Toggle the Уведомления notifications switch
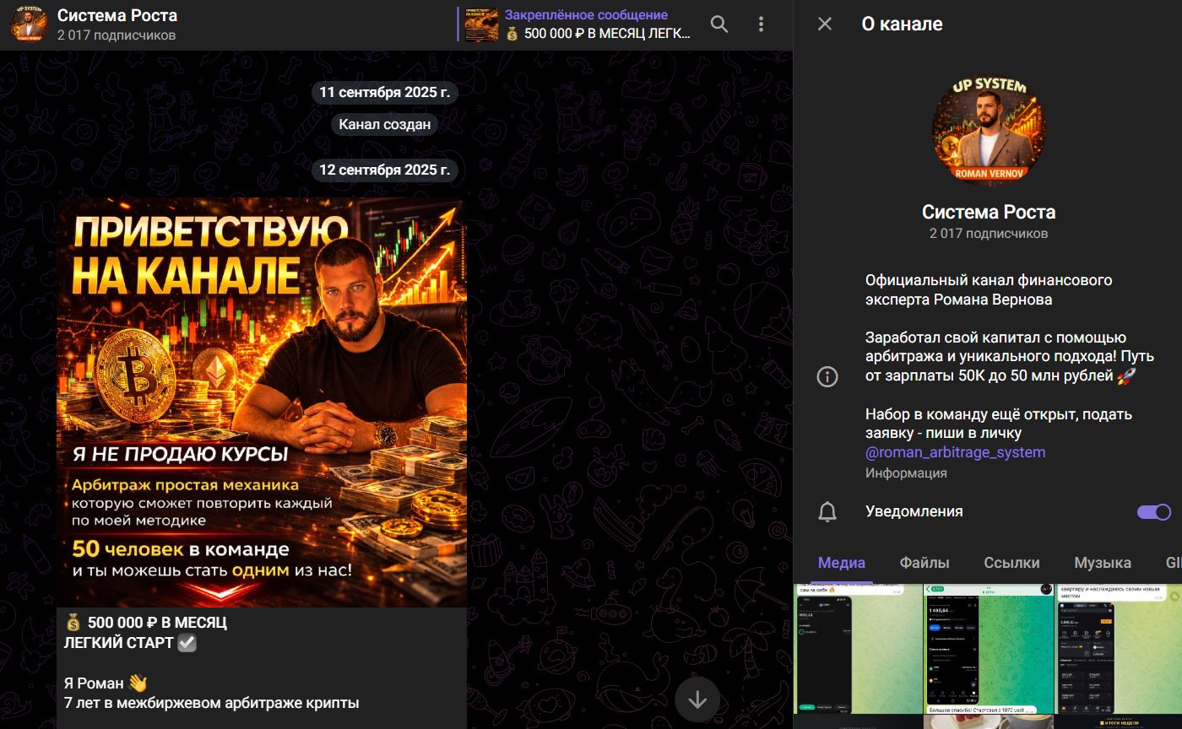Viewport: 1182px width, 729px height. [x=1154, y=511]
